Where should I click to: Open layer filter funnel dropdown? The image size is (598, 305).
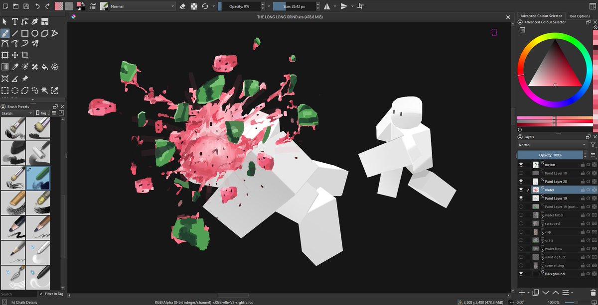click(593, 145)
